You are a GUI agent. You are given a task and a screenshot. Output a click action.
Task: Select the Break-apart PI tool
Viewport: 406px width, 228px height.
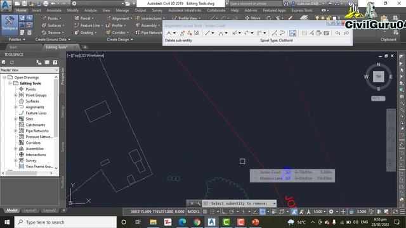point(197,33)
